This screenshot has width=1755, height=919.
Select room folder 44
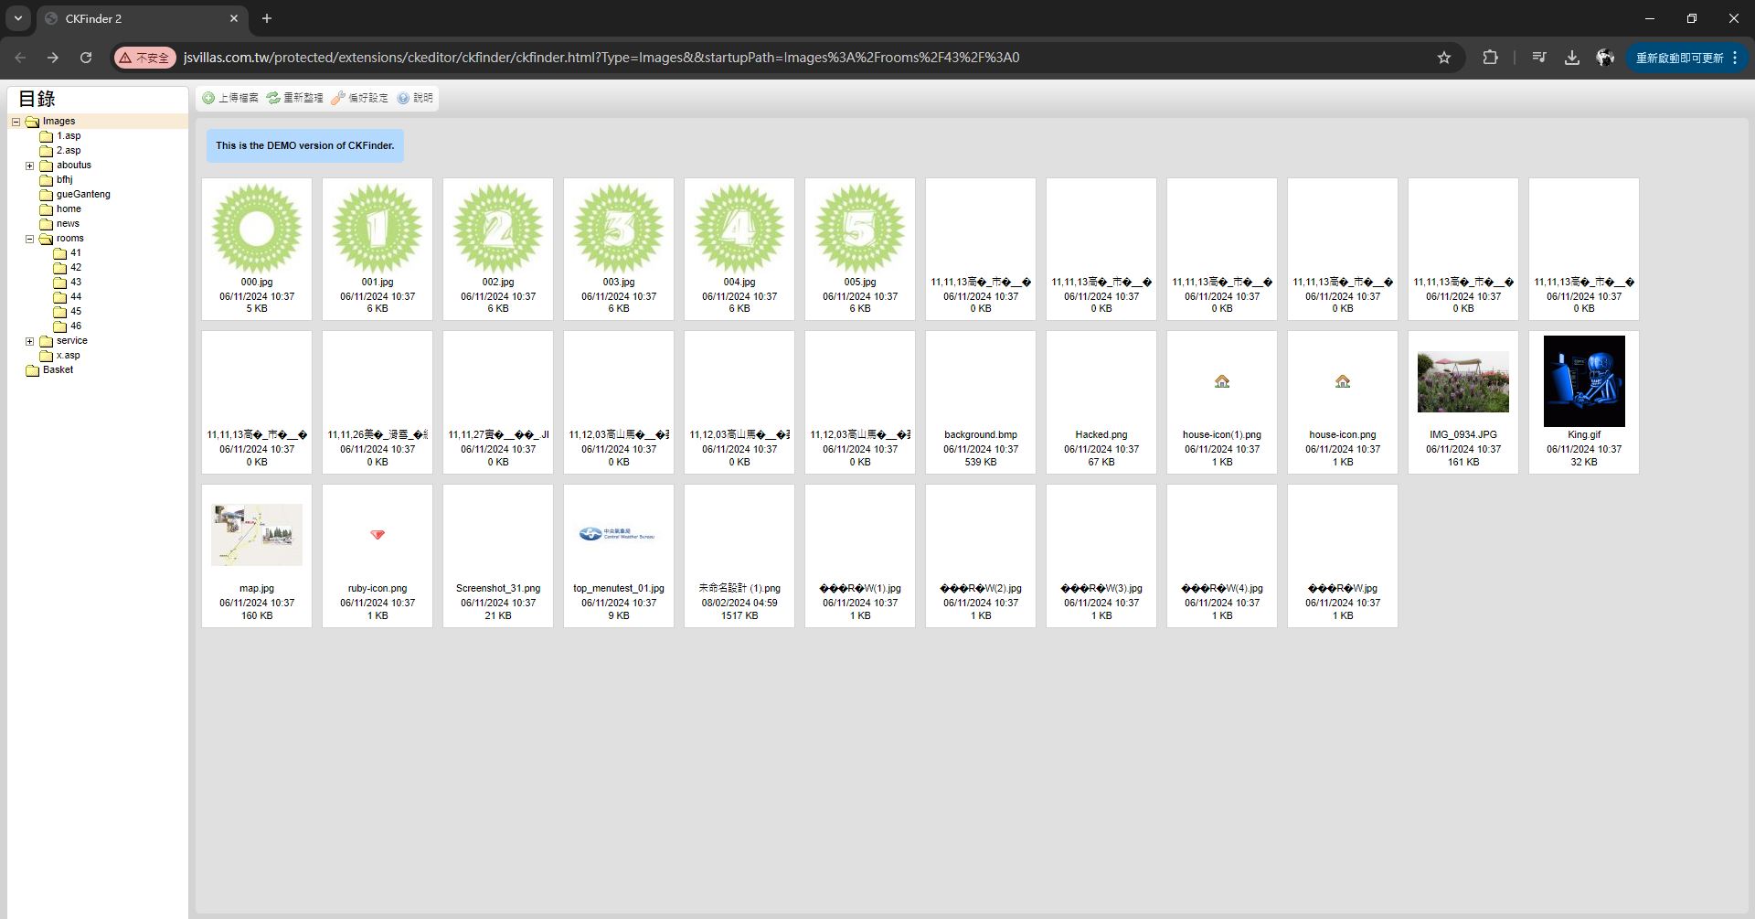click(76, 297)
